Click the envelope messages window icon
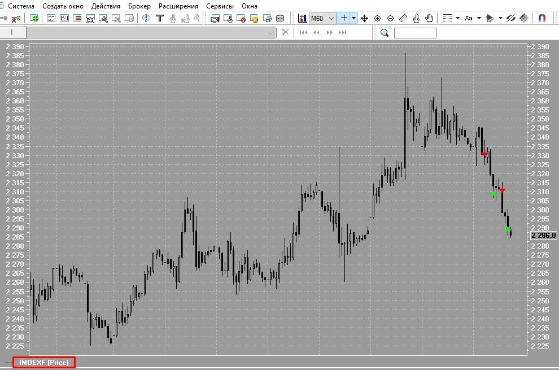Image resolution: width=559 pixels, height=370 pixels. coord(280,18)
